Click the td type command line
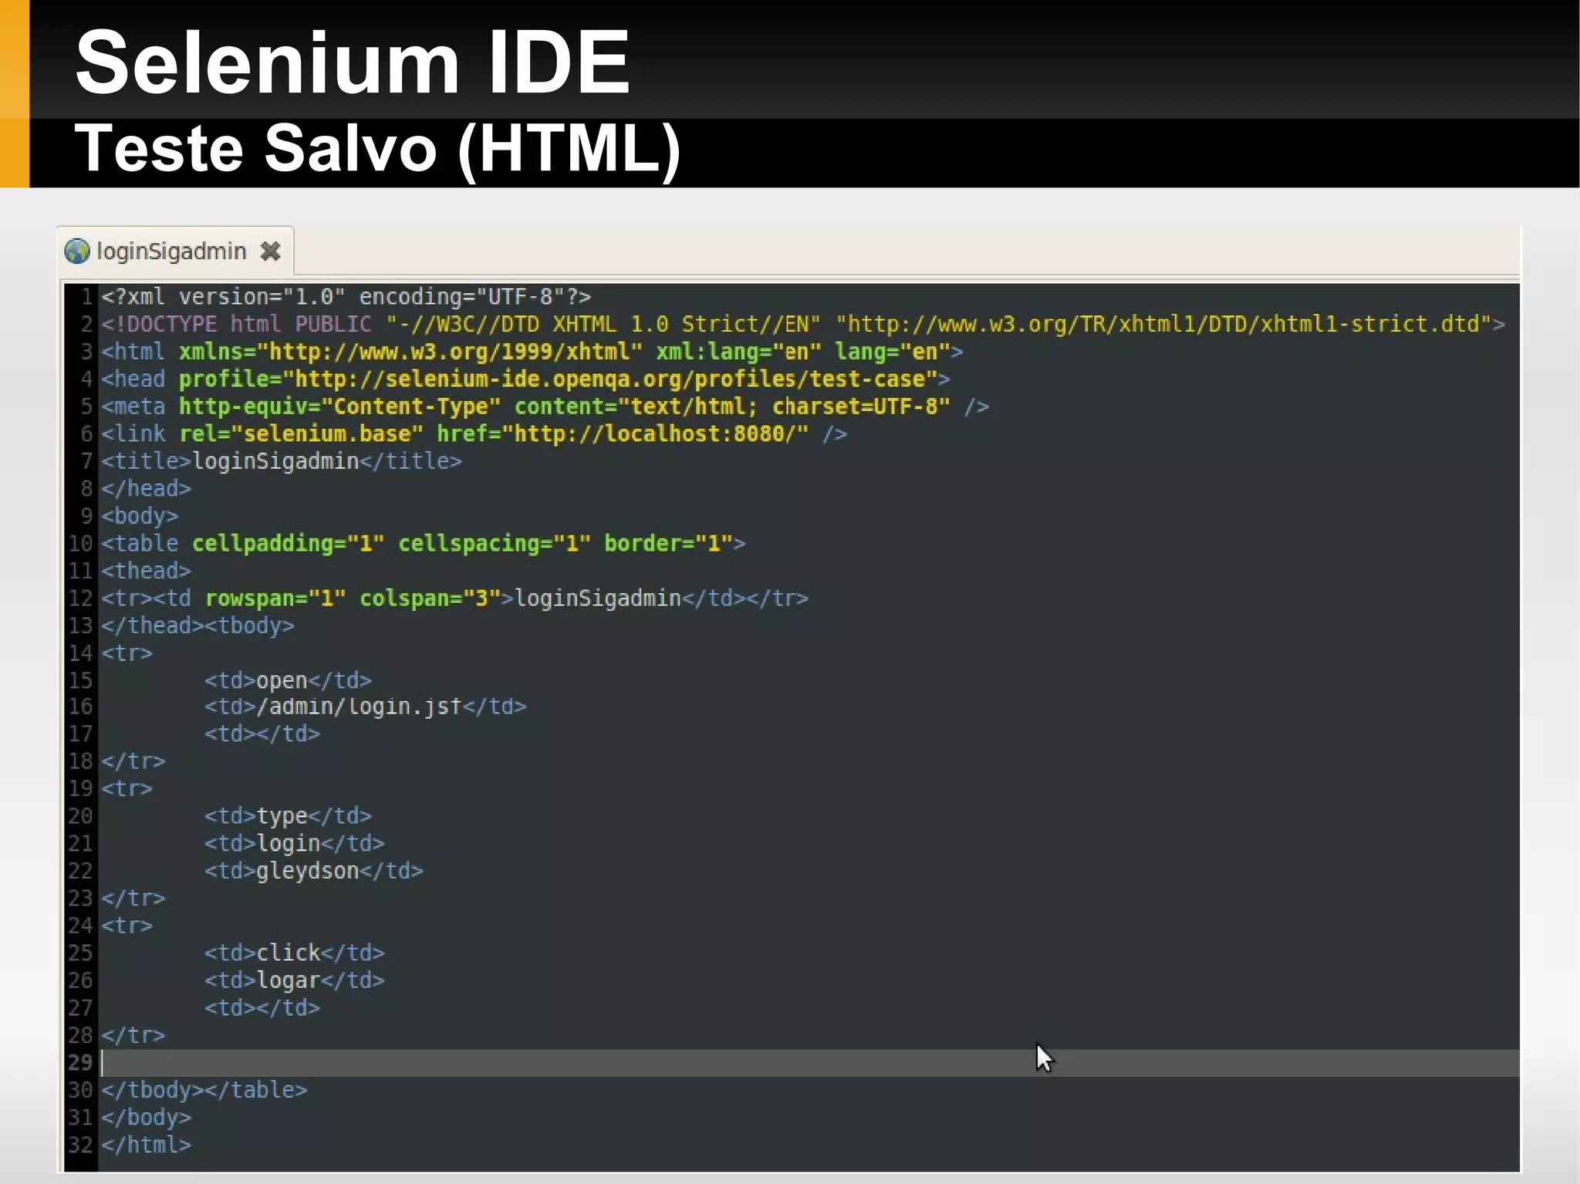Screen dimensions: 1580x1184 (x=288, y=816)
